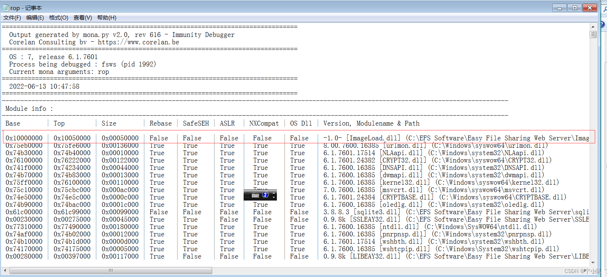Click the 'Immunity Debugger' text
This screenshot has width=607, height=277.
pyautogui.click(x=203, y=35)
